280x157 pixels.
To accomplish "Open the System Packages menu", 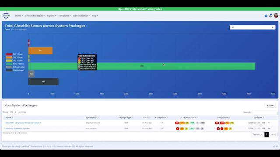I will click(35, 16).
